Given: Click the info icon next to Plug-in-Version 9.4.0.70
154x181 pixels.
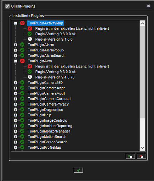Looking at the screenshot, I should 30,77.
